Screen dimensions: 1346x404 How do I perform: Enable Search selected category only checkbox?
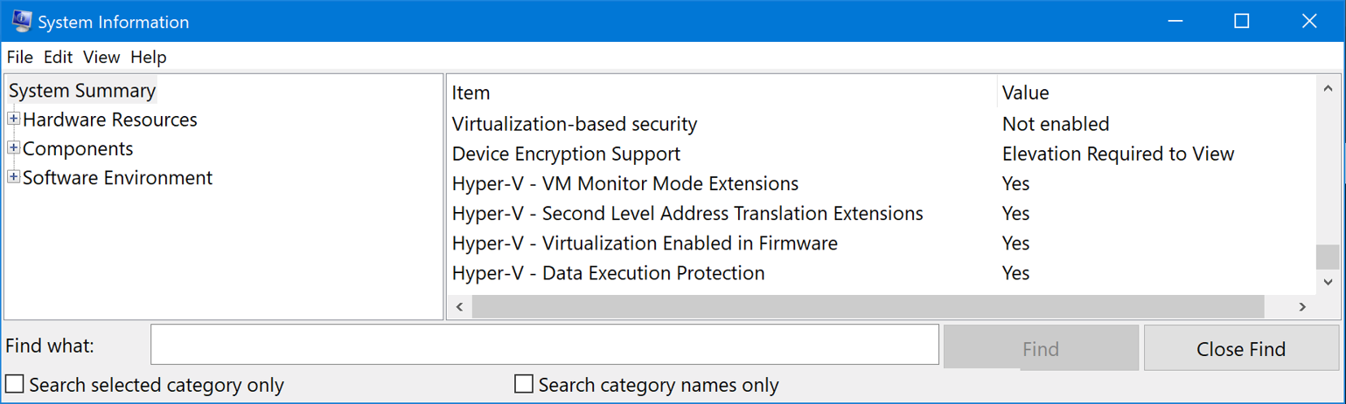click(15, 384)
